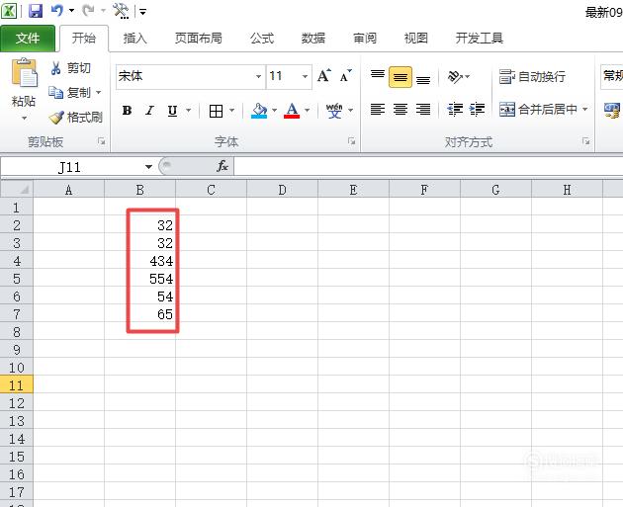Open the 文件 File tab
This screenshot has height=507, width=623.
(x=28, y=39)
